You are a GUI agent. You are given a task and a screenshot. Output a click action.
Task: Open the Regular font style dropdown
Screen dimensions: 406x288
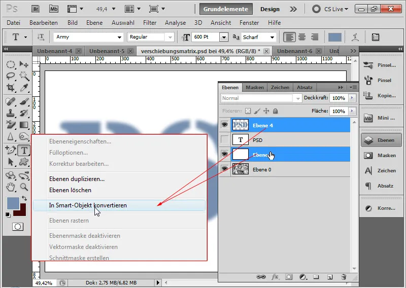[170, 37]
